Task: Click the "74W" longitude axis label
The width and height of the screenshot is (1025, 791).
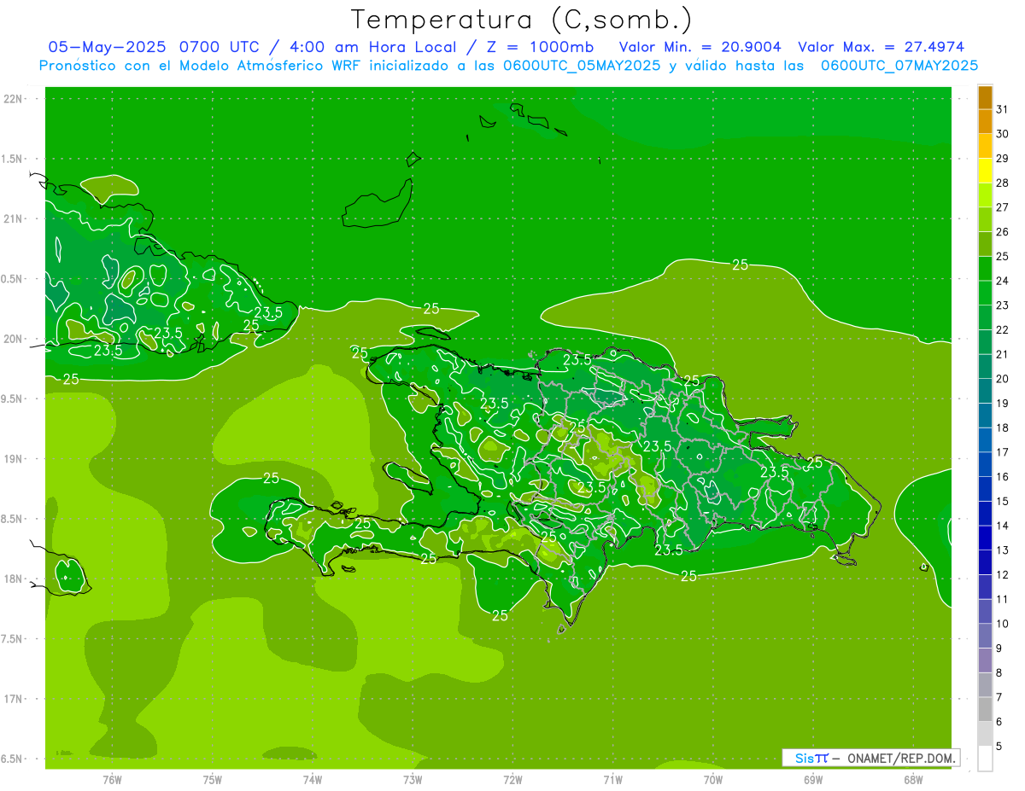Action: pos(313,779)
